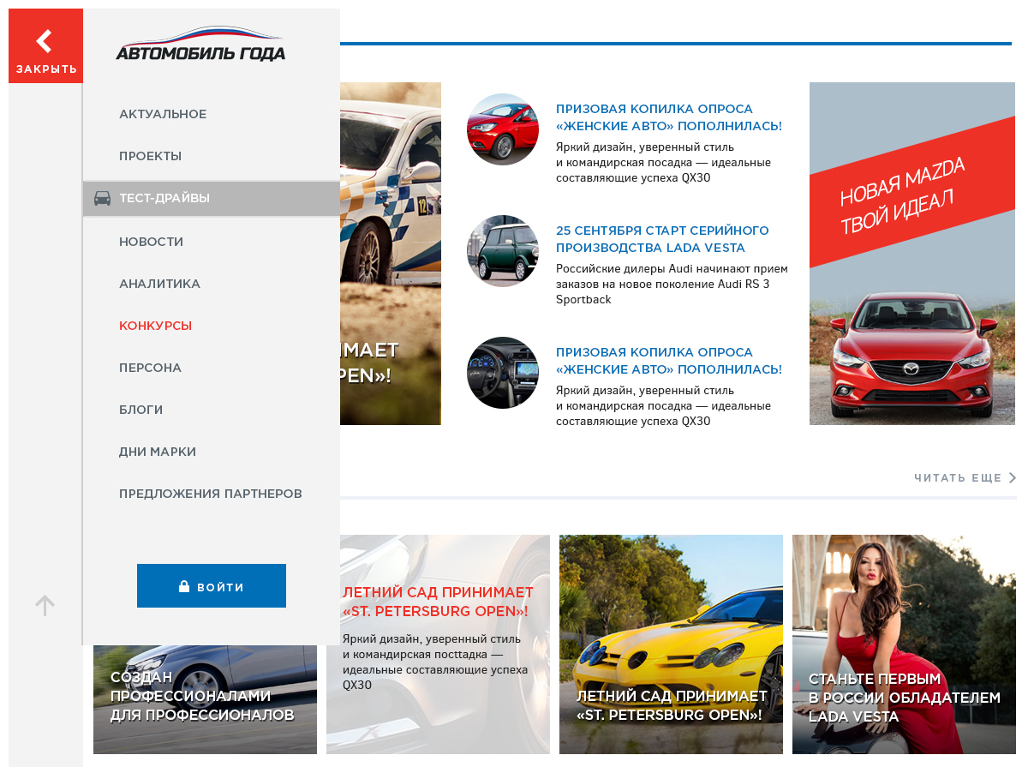Image resolution: width=1028 pixels, height=767 pixels.
Task: Click the back arrow on Закрыть
Action: pos(45,40)
